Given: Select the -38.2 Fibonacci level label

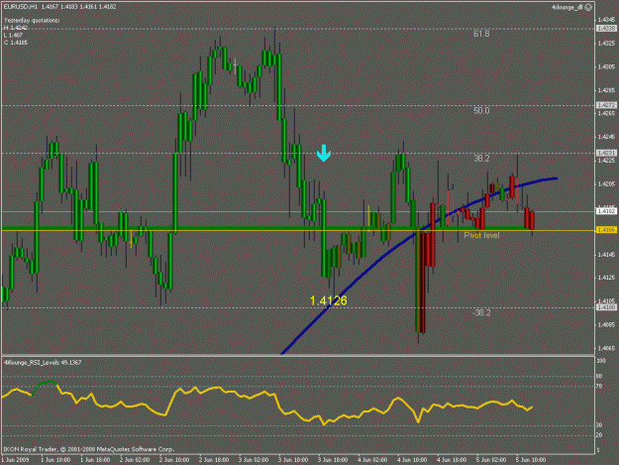Looking at the screenshot, I should [x=481, y=313].
